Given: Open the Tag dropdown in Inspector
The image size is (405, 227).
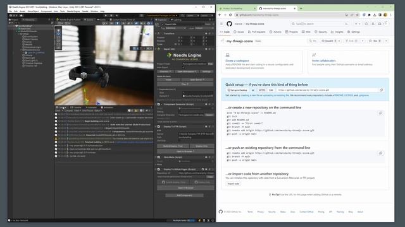Looking at the screenshot, I should pyautogui.click(x=175, y=28).
